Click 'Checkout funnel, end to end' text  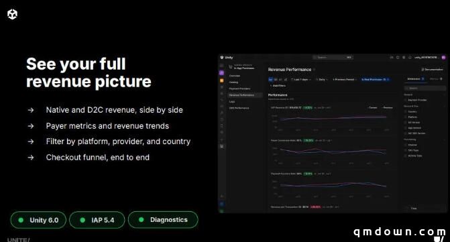click(x=97, y=158)
